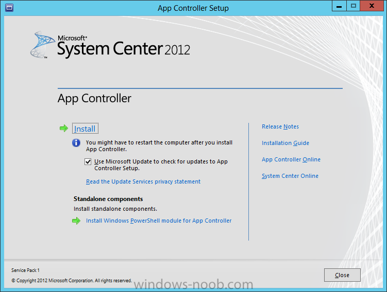Click the restart computer notice text

[159, 146]
